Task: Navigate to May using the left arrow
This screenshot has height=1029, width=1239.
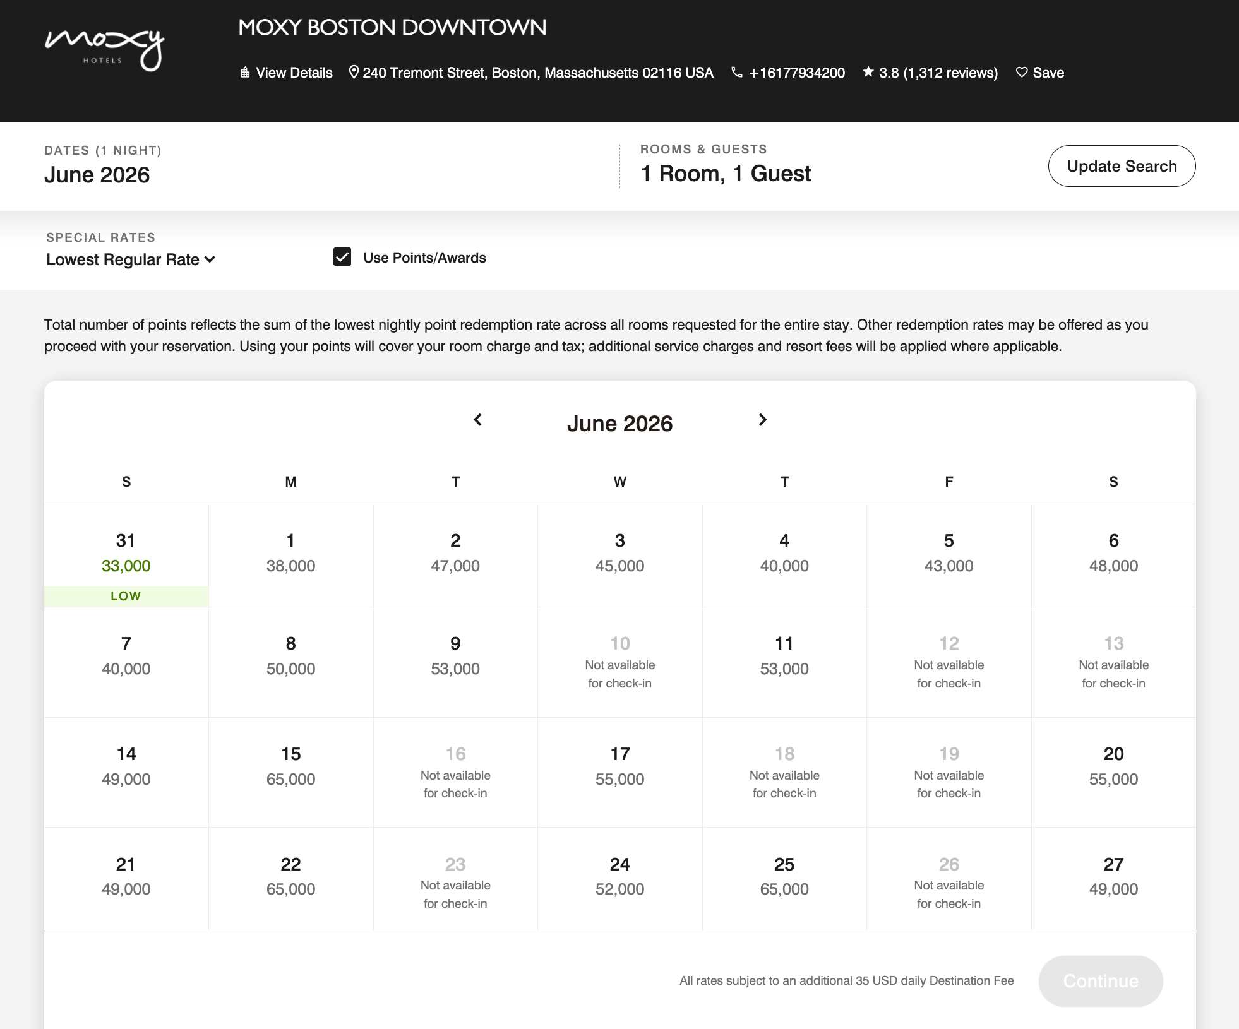Action: coord(478,420)
